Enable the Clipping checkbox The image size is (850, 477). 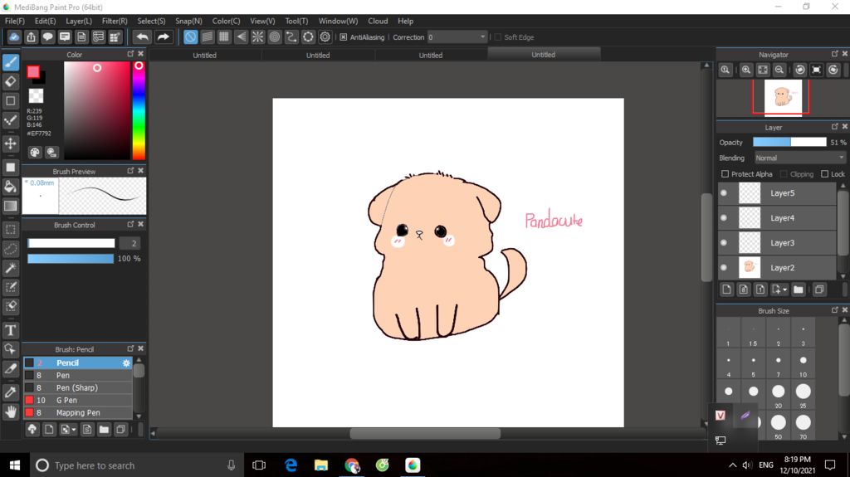click(x=784, y=174)
